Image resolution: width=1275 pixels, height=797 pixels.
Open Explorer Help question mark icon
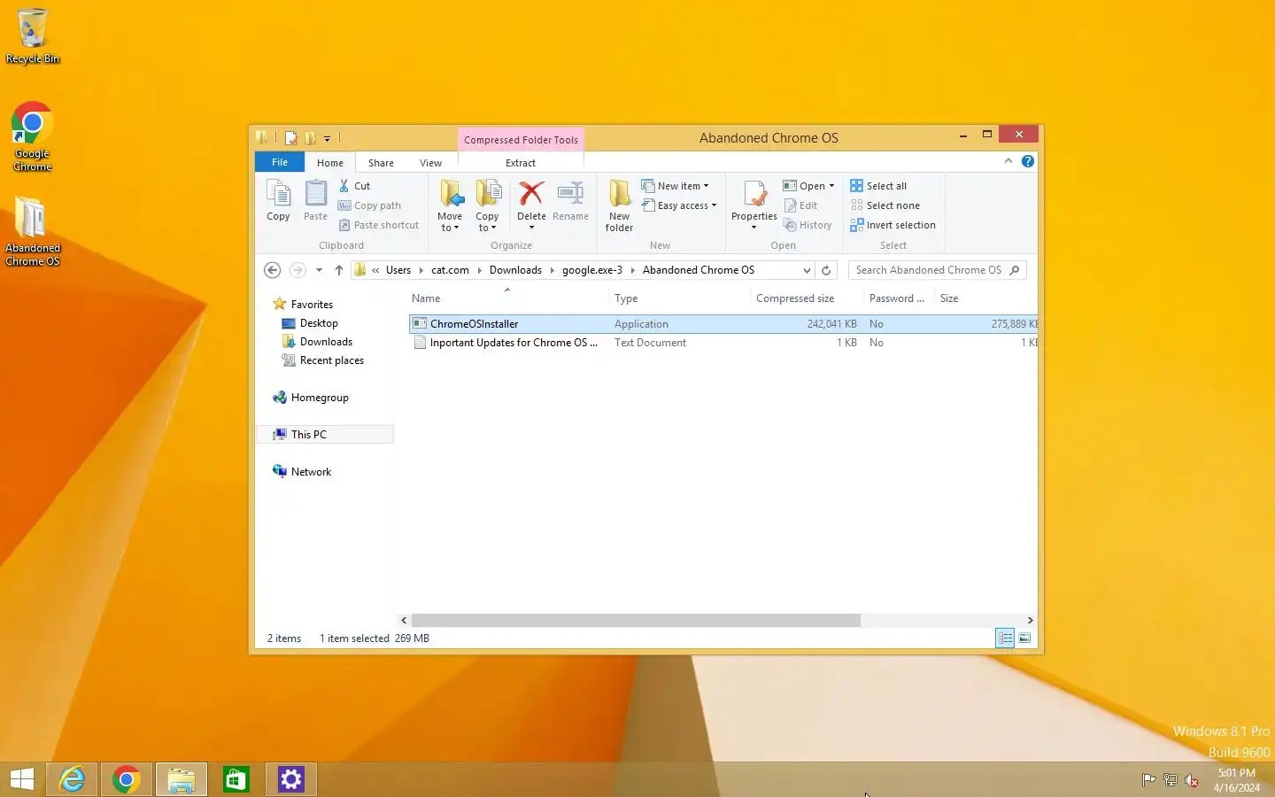(x=1027, y=161)
